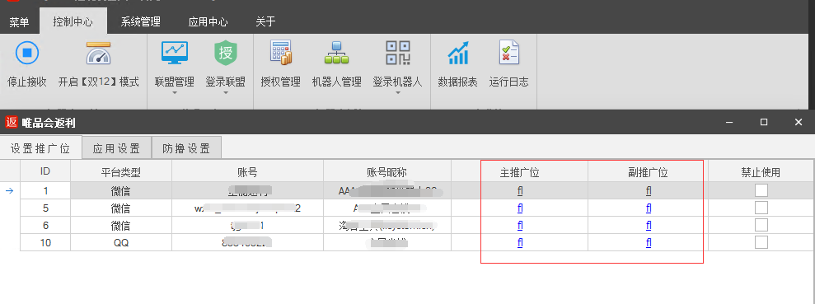Viewport: 815px width, 304px height.
Task: Click 副推广位 fl link in ID 5 row
Action: tap(649, 208)
